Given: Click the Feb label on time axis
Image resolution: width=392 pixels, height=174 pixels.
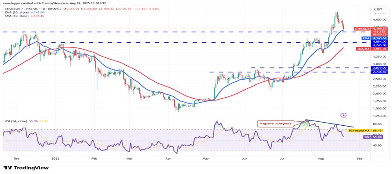Looking at the screenshot, I should pos(94,158).
